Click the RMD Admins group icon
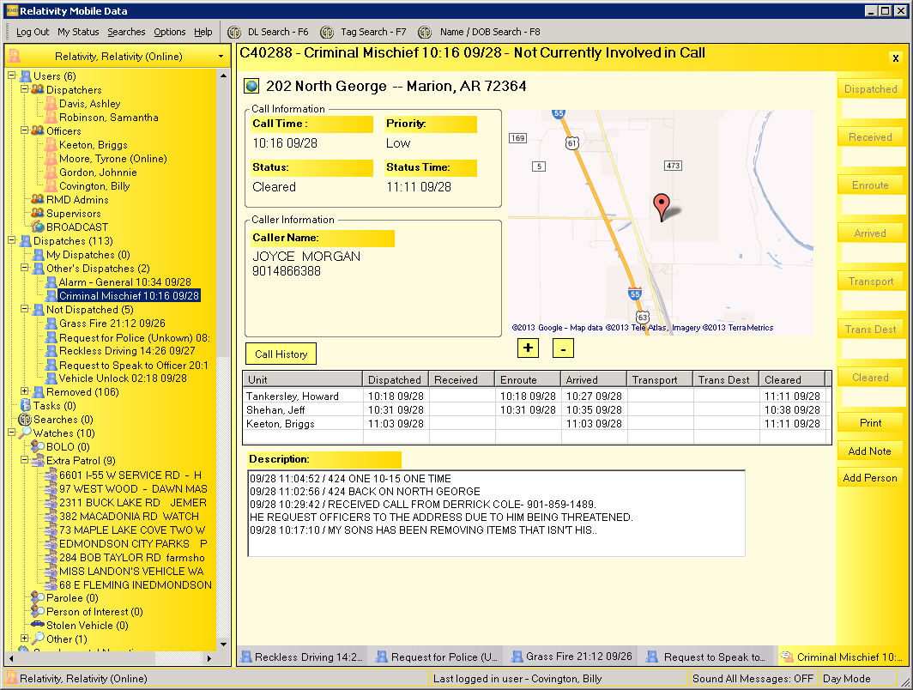The image size is (913, 690). (x=38, y=199)
